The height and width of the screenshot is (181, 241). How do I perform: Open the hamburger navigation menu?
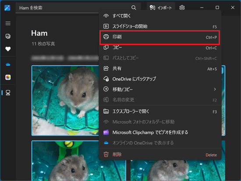pyautogui.click(x=8, y=24)
